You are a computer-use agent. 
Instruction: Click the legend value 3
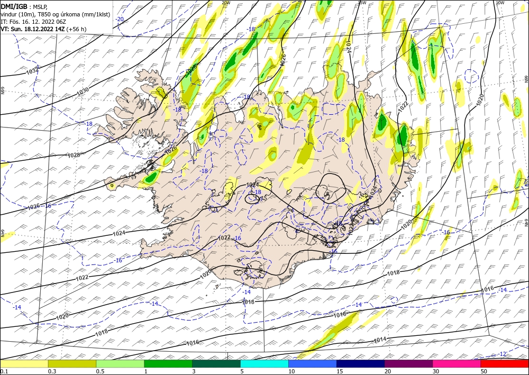[x=194, y=371]
